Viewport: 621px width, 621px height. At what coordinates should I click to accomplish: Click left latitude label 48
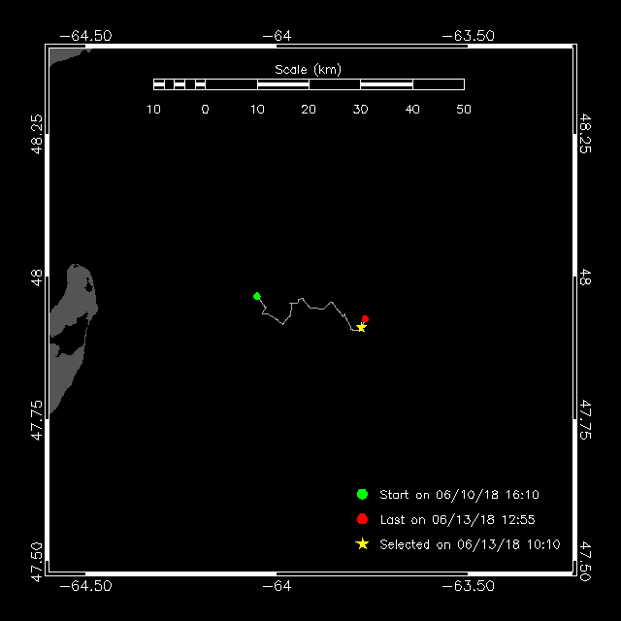click(x=37, y=278)
